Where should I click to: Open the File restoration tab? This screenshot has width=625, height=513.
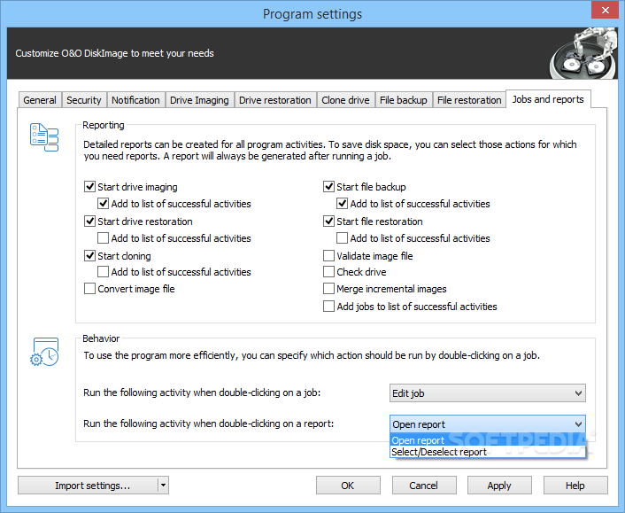click(x=469, y=100)
